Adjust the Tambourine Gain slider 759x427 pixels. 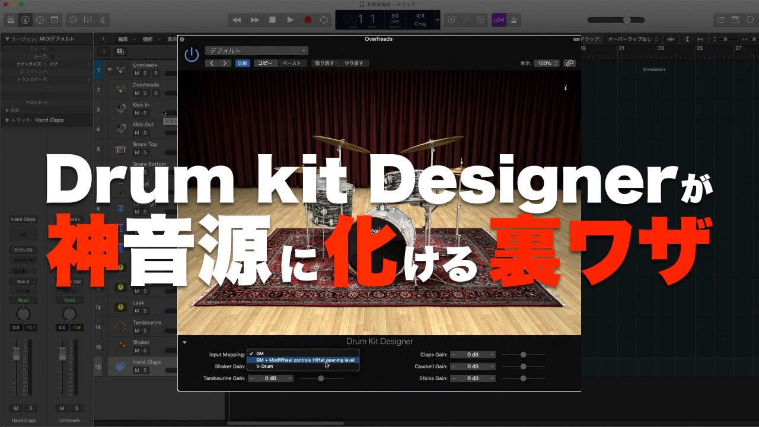pos(321,378)
